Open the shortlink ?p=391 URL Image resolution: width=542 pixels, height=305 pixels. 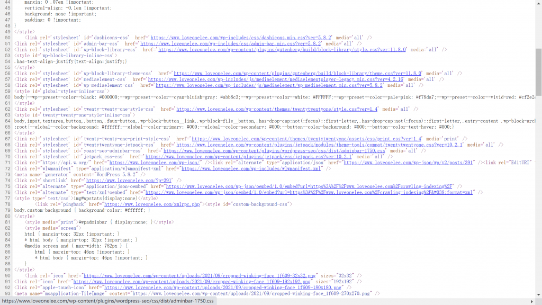click(x=129, y=181)
